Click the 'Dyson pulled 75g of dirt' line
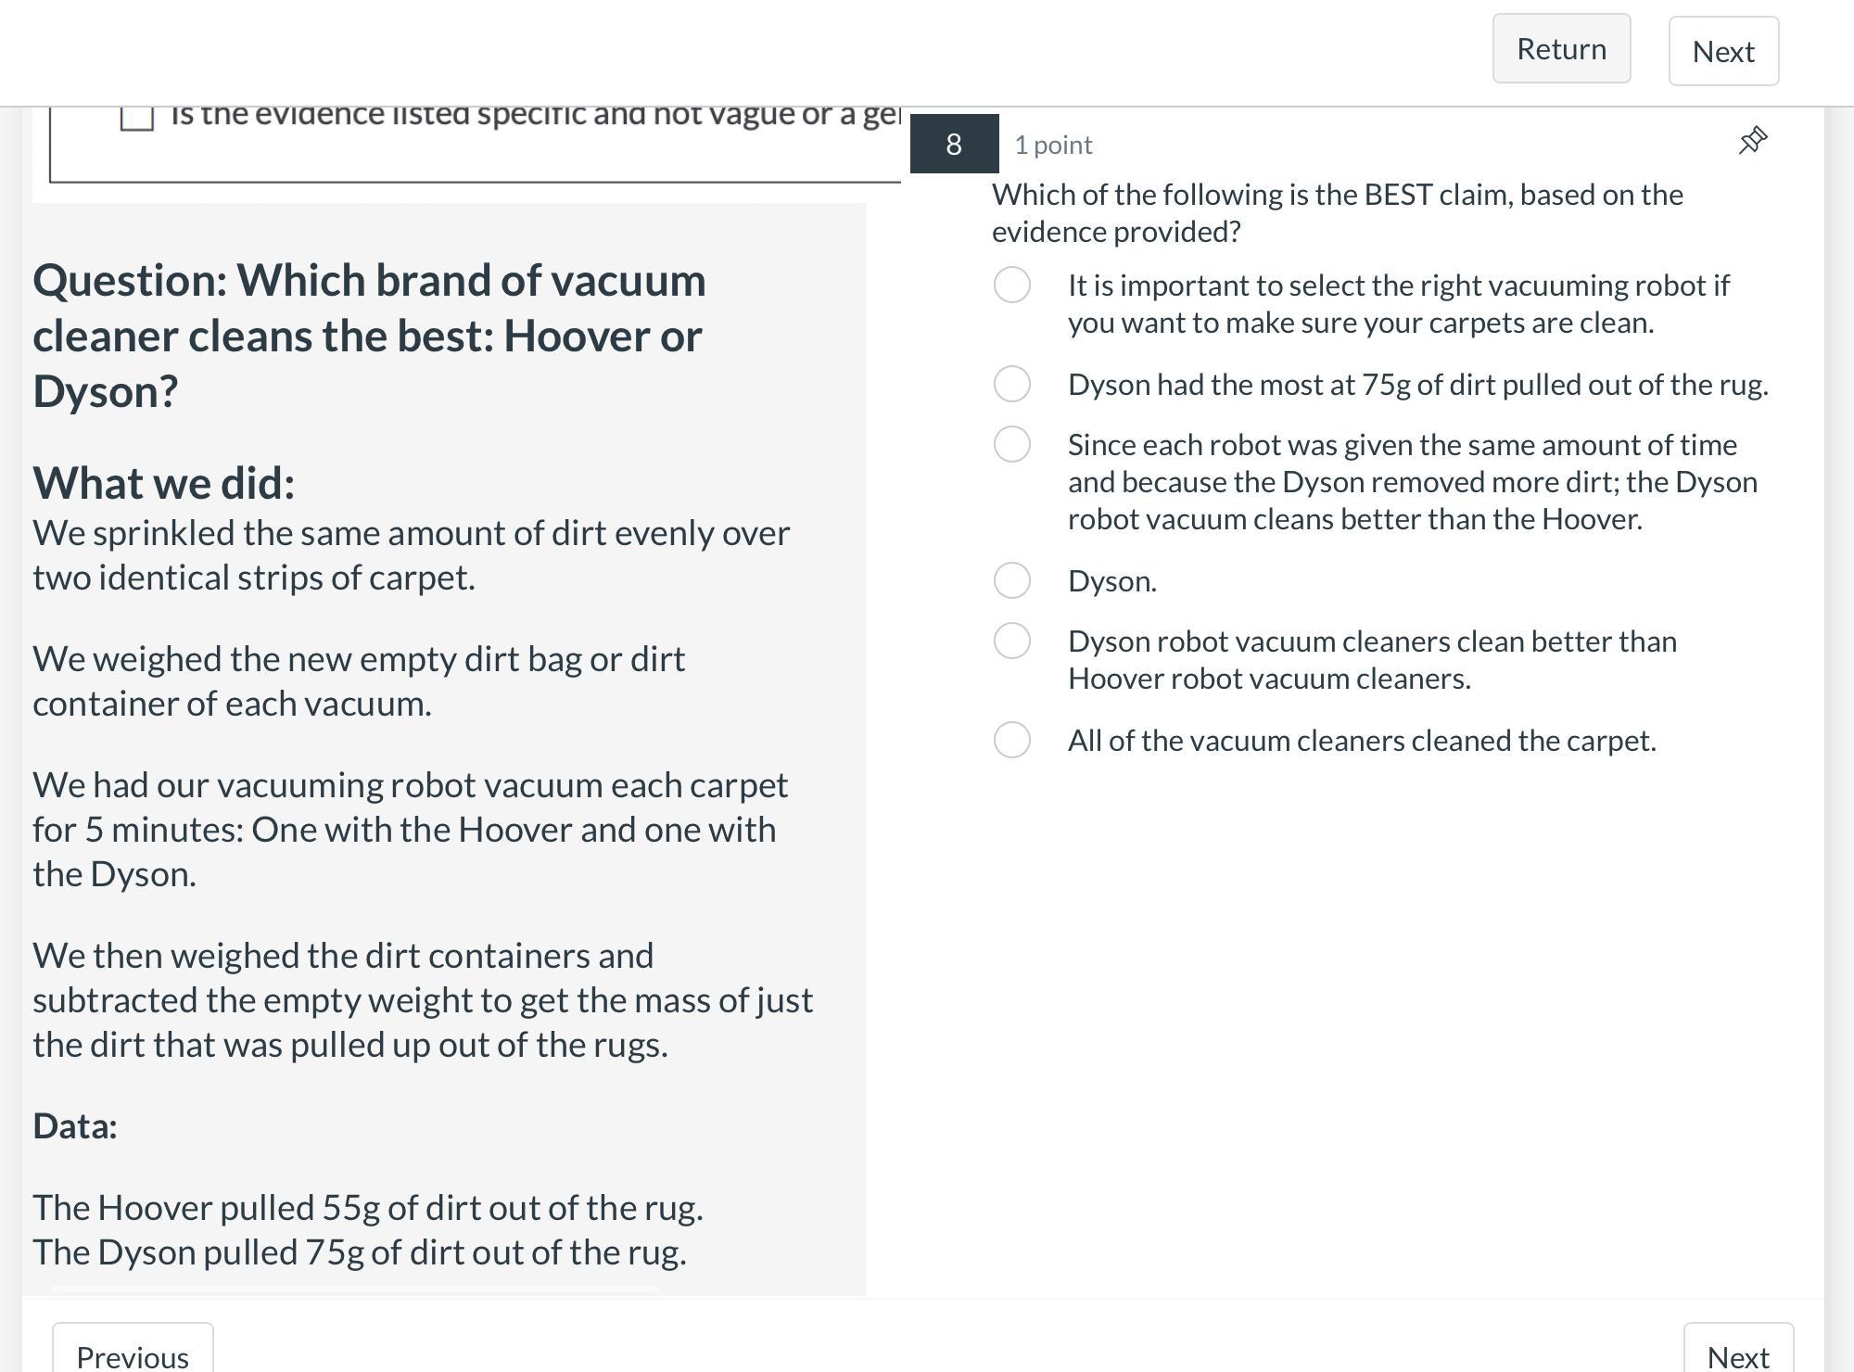 360,1252
